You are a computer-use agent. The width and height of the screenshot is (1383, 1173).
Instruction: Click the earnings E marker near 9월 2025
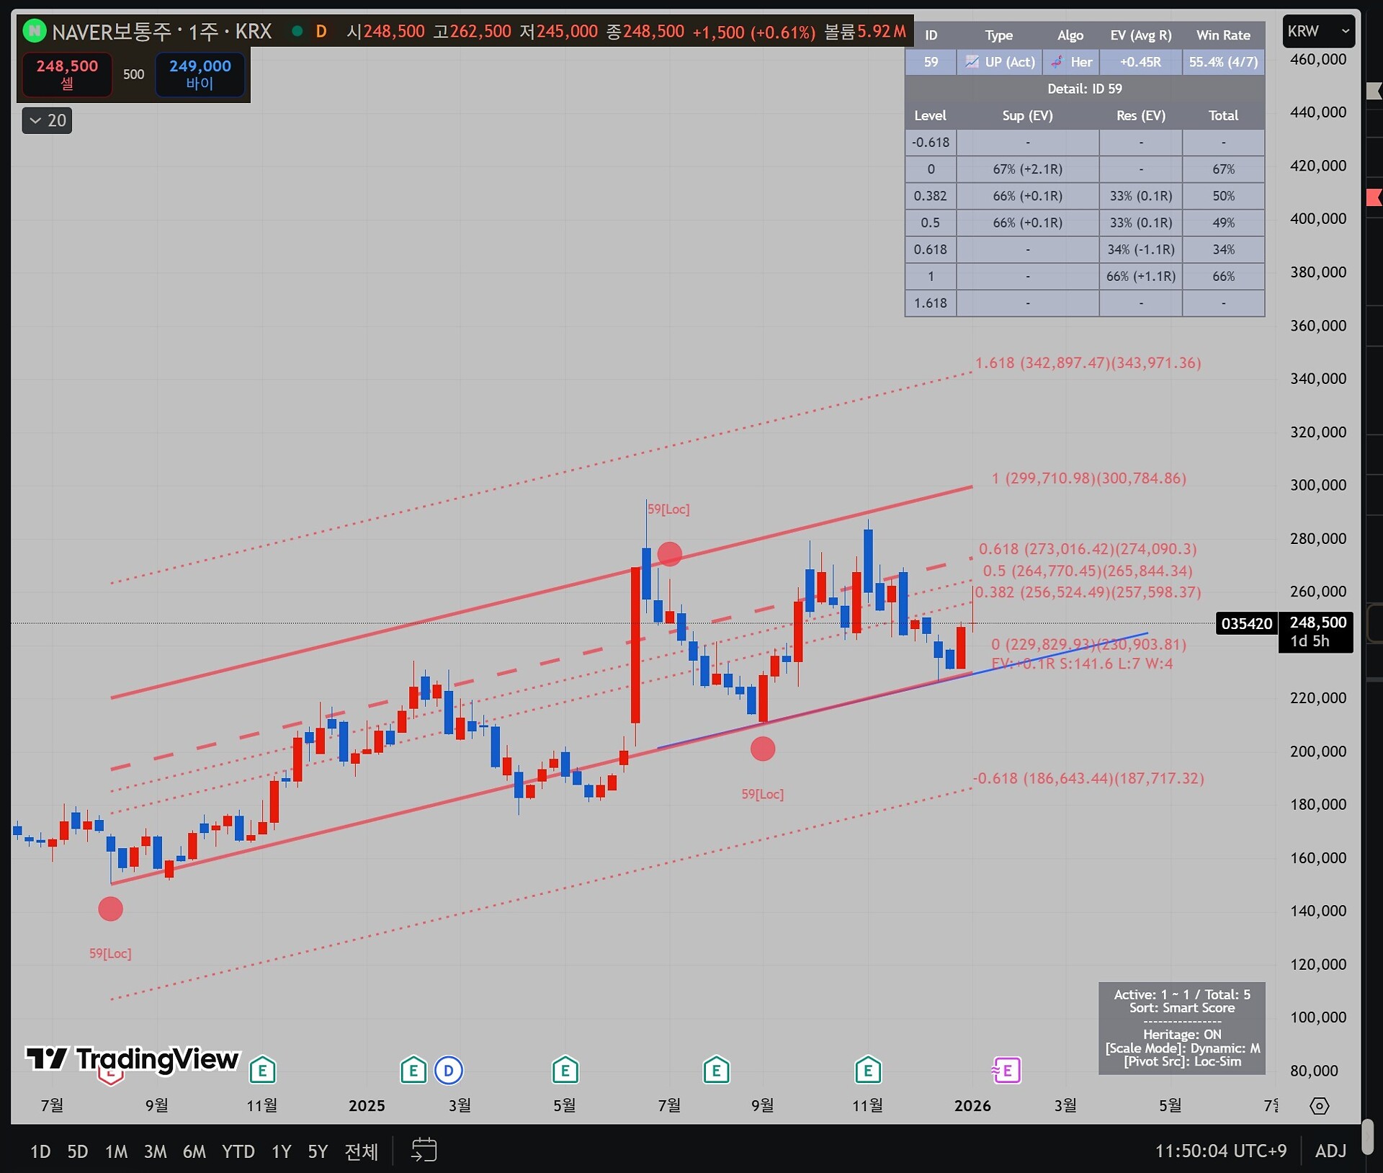716,1071
